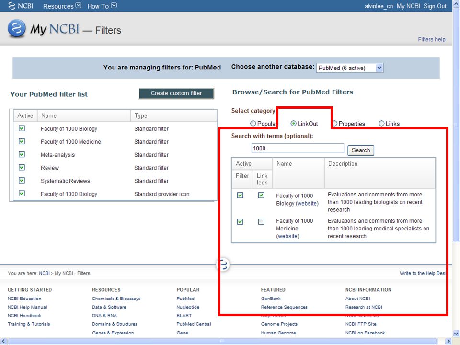Open the DNA & RNA footer link
The image size is (460, 345).
[104, 315]
